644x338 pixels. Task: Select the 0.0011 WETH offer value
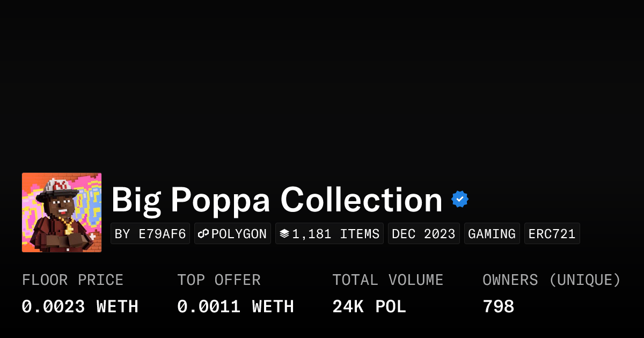pyautogui.click(x=236, y=307)
